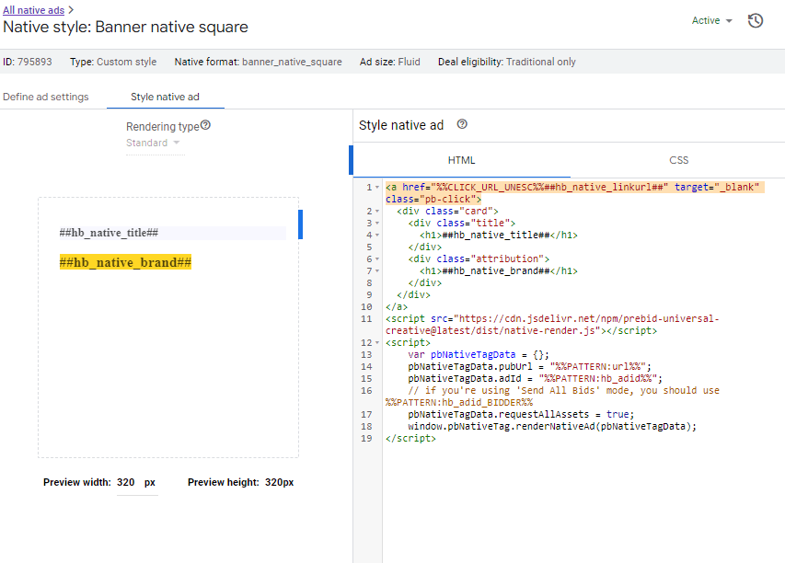Click the blue resize handle on preview
The image size is (785, 563).
300,224
